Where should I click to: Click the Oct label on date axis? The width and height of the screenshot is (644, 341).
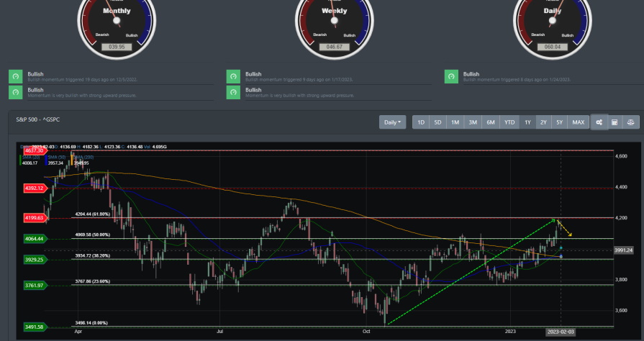click(x=366, y=331)
